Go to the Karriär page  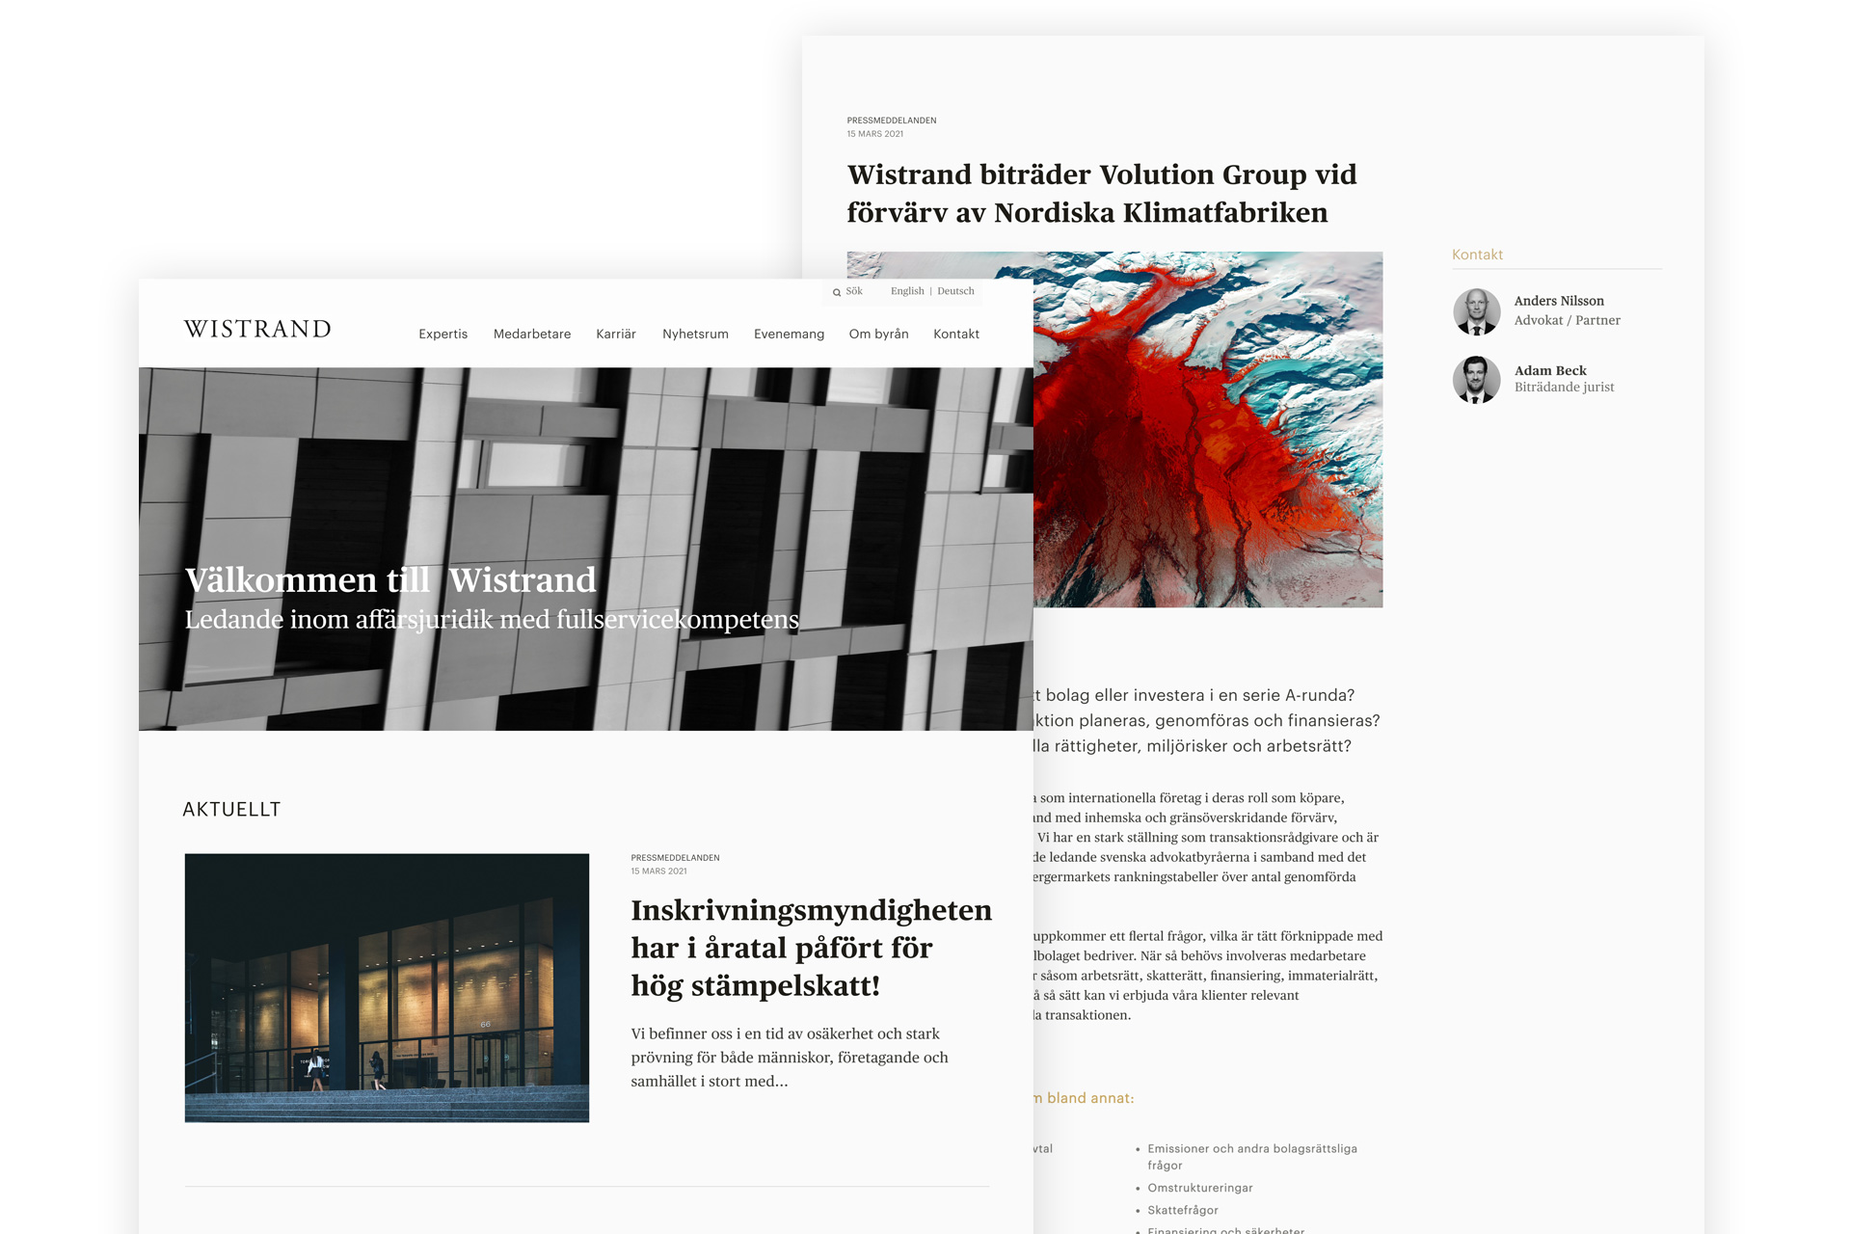click(x=616, y=334)
